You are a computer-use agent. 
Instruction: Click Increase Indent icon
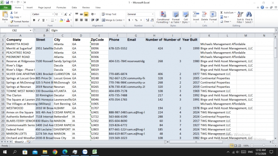pos(97,20)
